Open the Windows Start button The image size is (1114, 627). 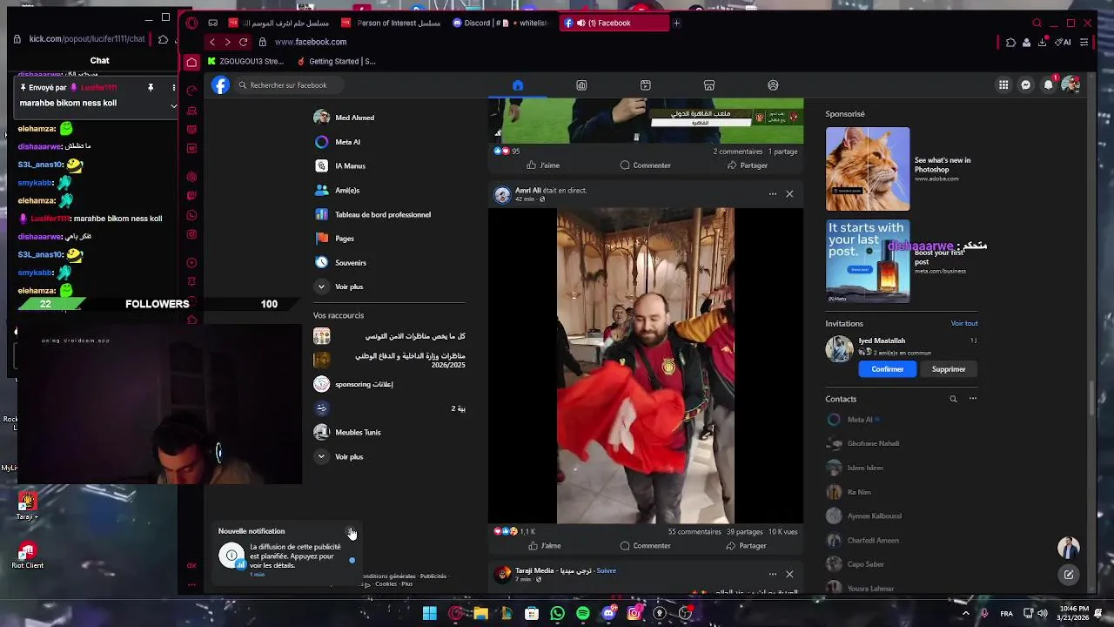click(429, 614)
